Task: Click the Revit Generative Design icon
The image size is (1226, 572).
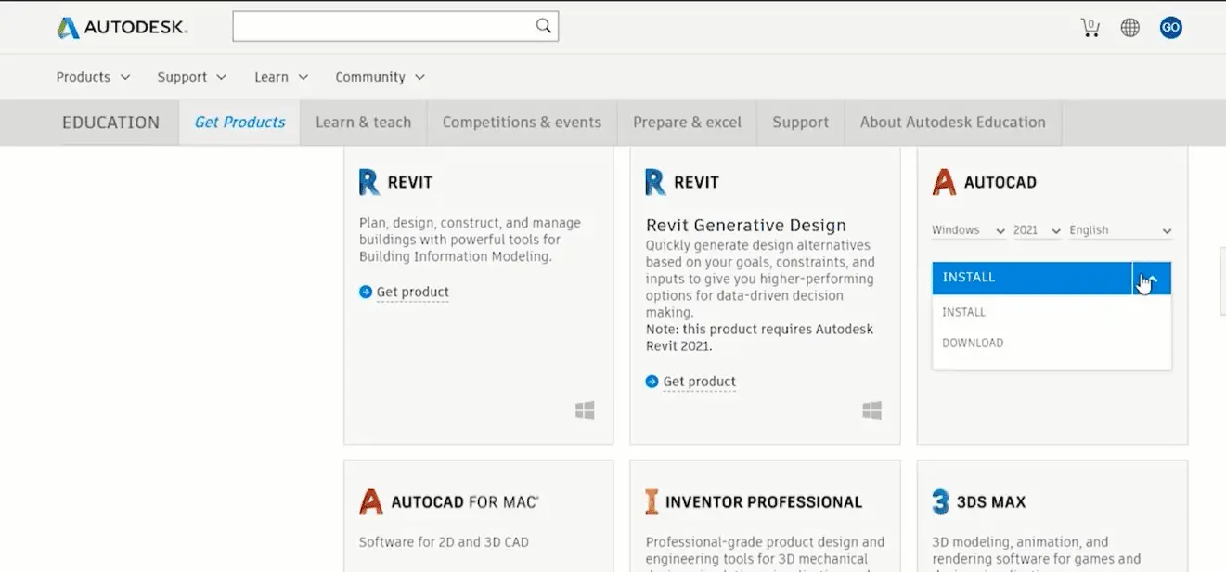Action: 654,182
